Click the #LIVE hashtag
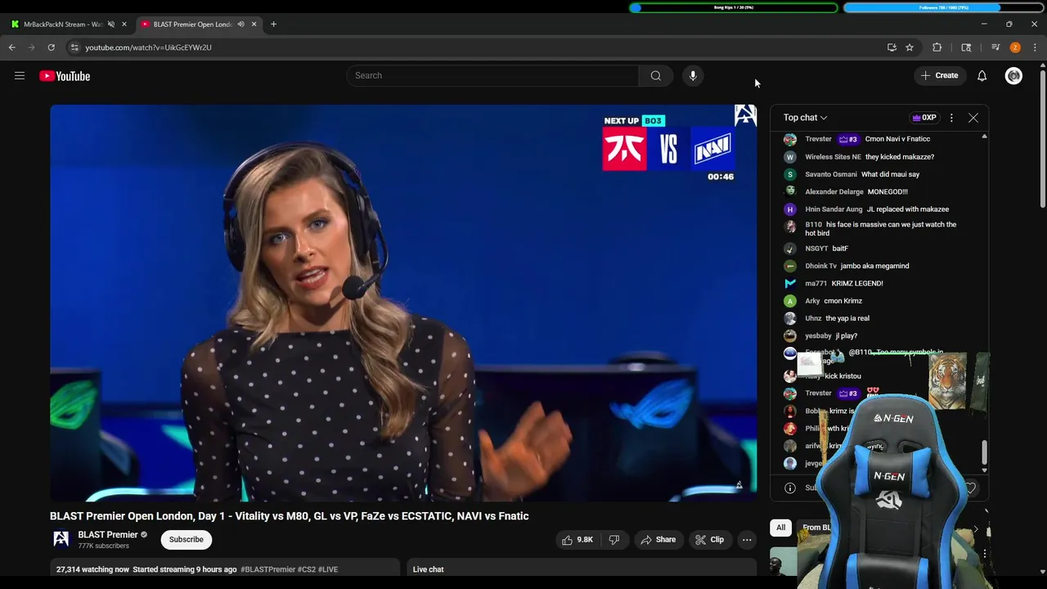Screen dimensions: 1047x589 coord(328,569)
